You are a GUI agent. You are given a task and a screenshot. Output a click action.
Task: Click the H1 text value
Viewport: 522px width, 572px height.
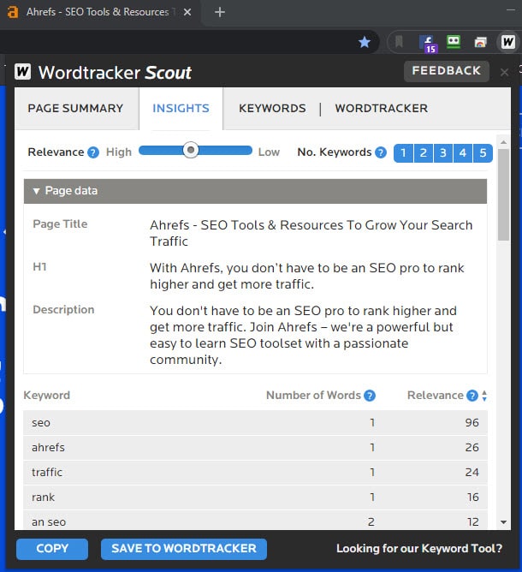(x=307, y=276)
